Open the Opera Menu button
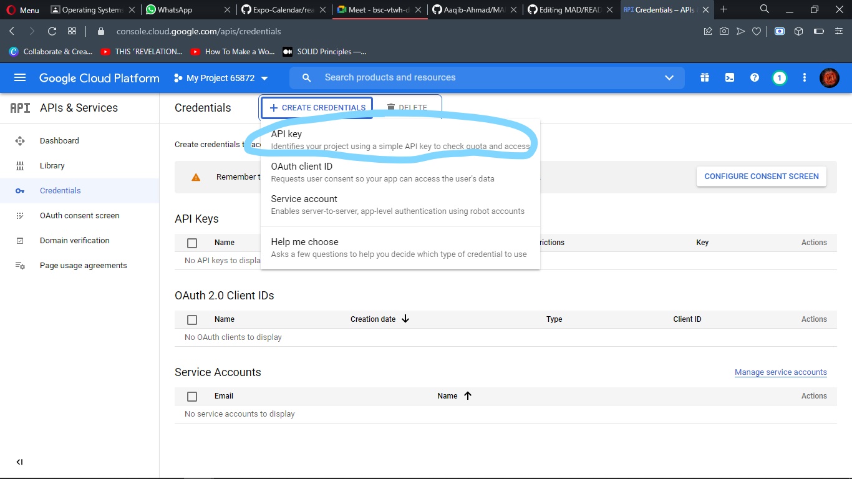 [23, 9]
